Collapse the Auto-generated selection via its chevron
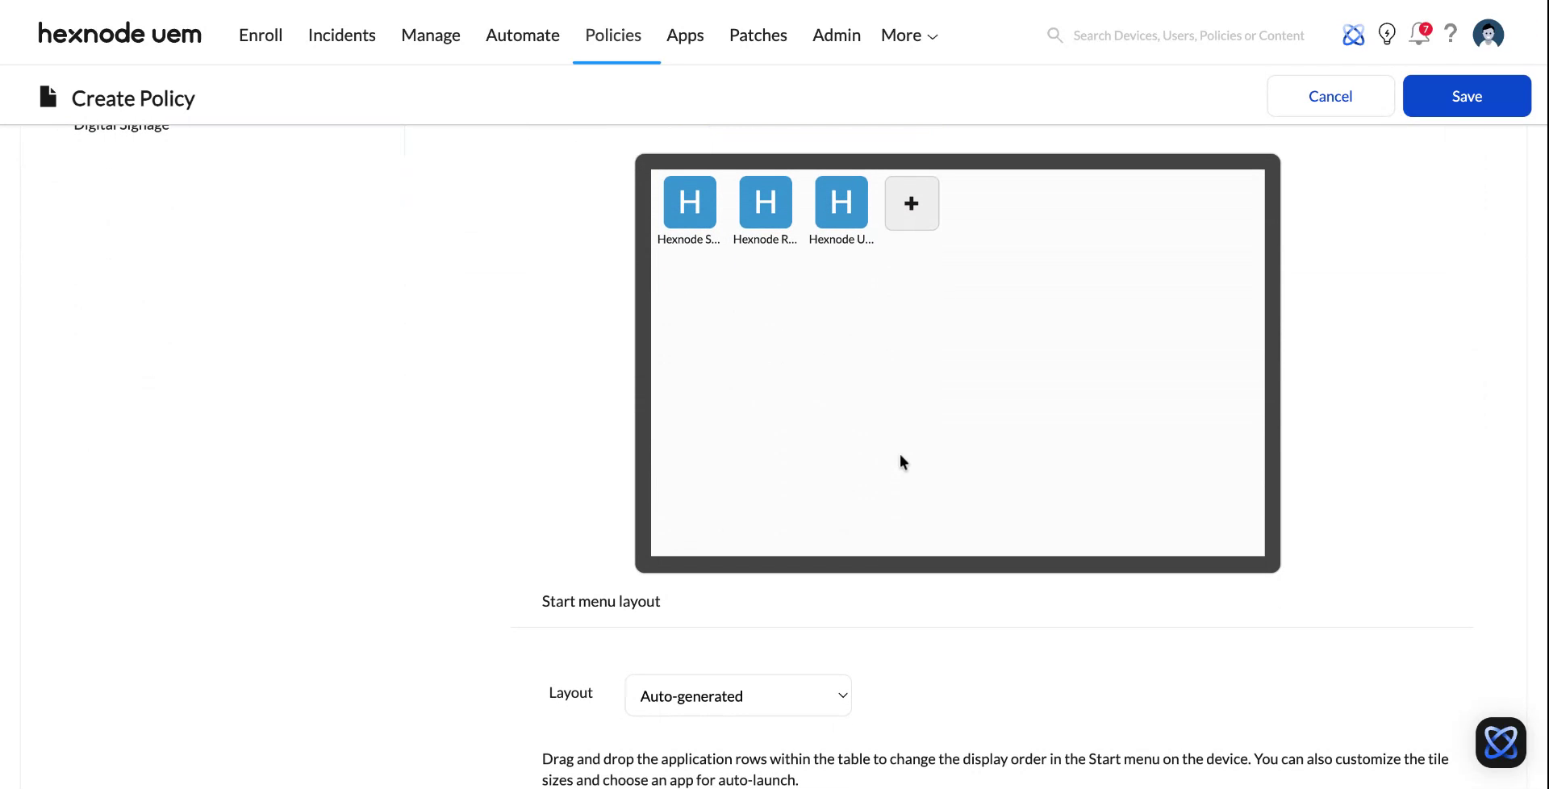The image size is (1549, 789). tap(842, 695)
